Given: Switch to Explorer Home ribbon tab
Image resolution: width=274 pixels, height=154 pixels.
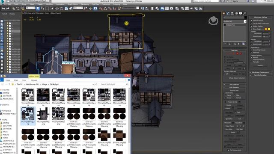Looking at the screenshot, I should (8, 80).
